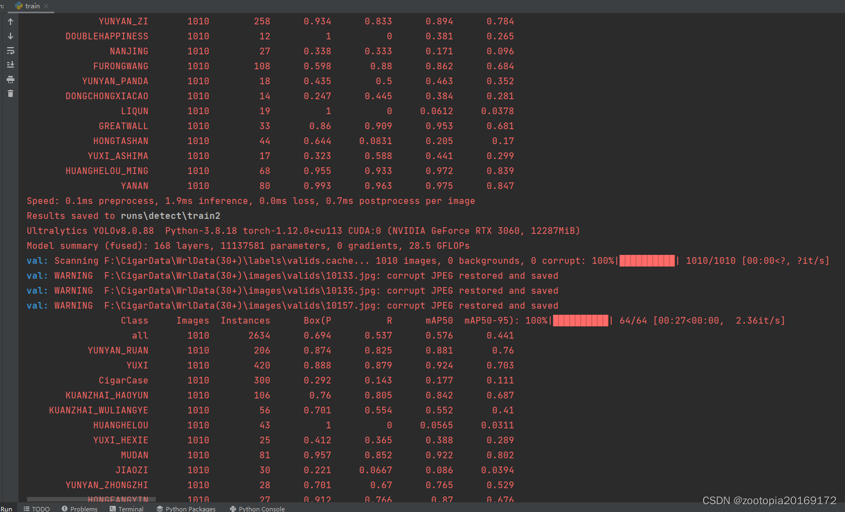Click the 0.0612 mAP50 value for LIQUN
The width and height of the screenshot is (845, 512).
pos(437,111)
